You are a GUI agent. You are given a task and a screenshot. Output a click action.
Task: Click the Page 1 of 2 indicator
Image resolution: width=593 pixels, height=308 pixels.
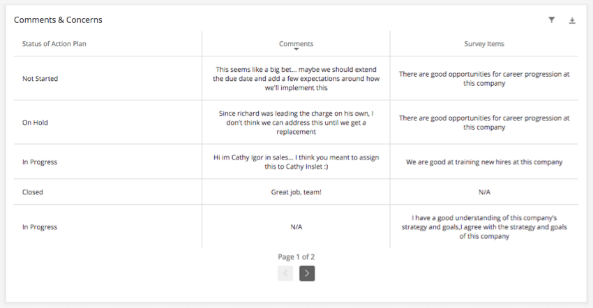click(x=296, y=256)
